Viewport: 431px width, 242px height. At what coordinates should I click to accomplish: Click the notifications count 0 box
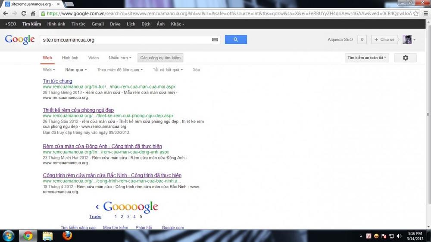click(362, 40)
